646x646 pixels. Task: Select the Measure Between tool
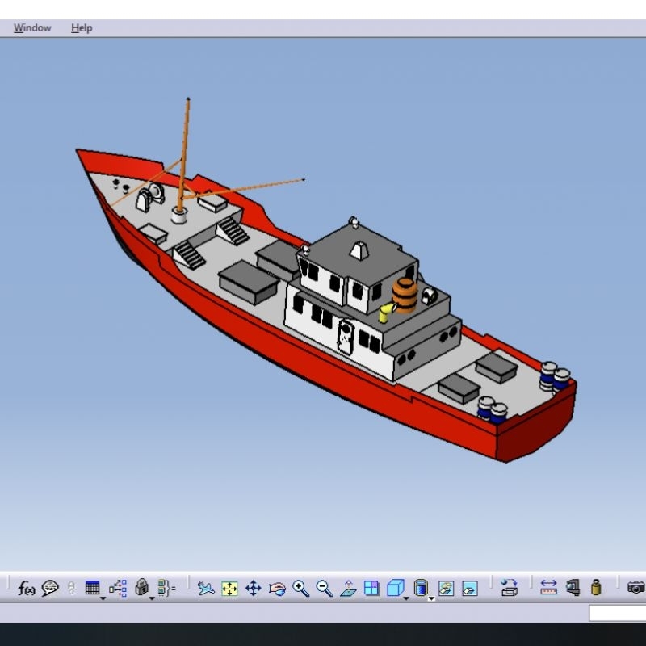point(549,589)
